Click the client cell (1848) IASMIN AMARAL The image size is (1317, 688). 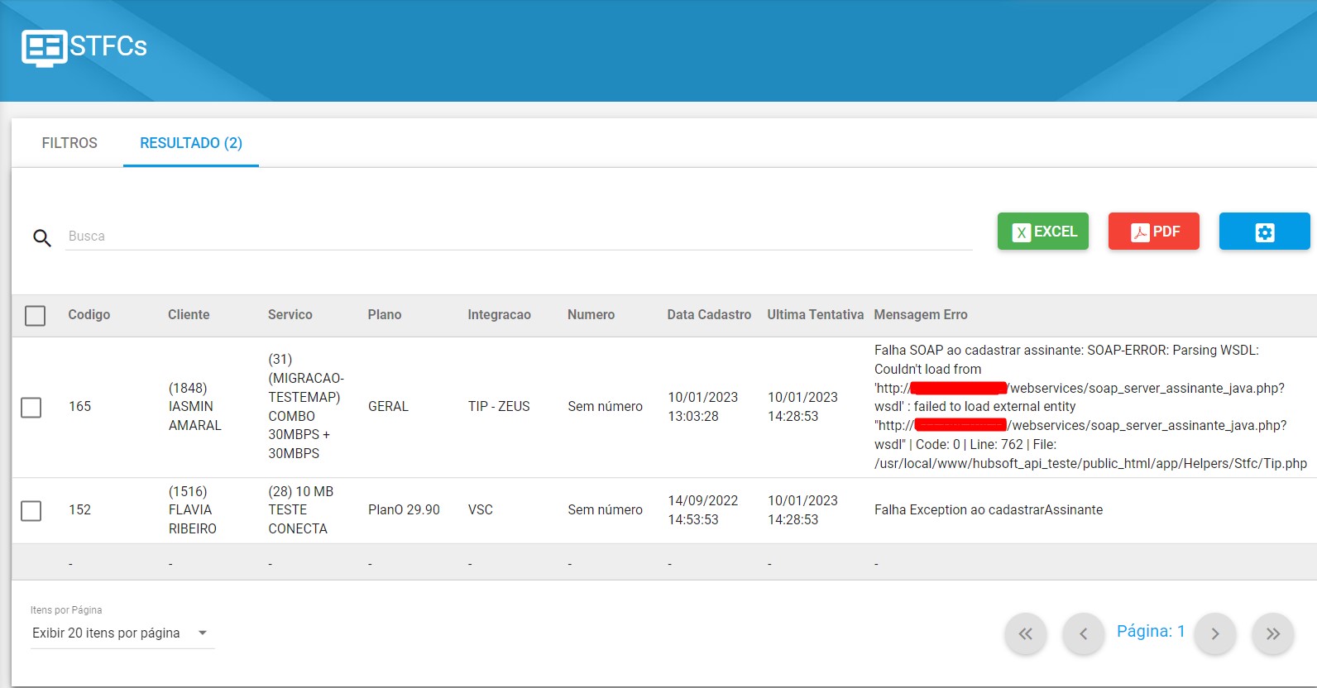(195, 407)
